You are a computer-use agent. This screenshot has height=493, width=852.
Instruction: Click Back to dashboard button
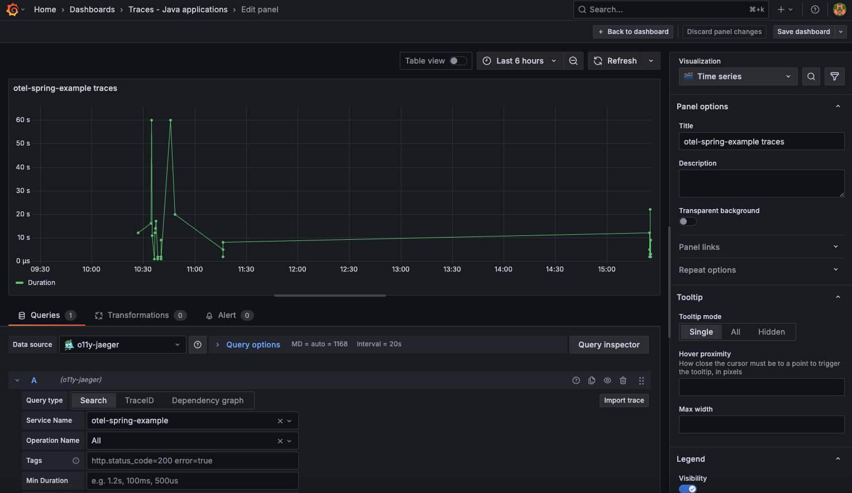pyautogui.click(x=633, y=32)
